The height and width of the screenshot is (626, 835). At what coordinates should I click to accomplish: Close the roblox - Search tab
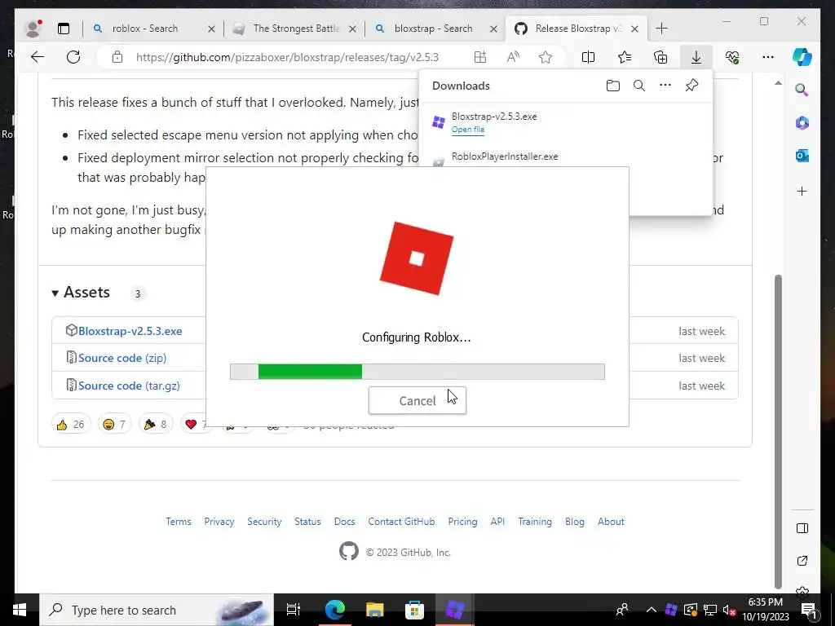click(x=211, y=29)
